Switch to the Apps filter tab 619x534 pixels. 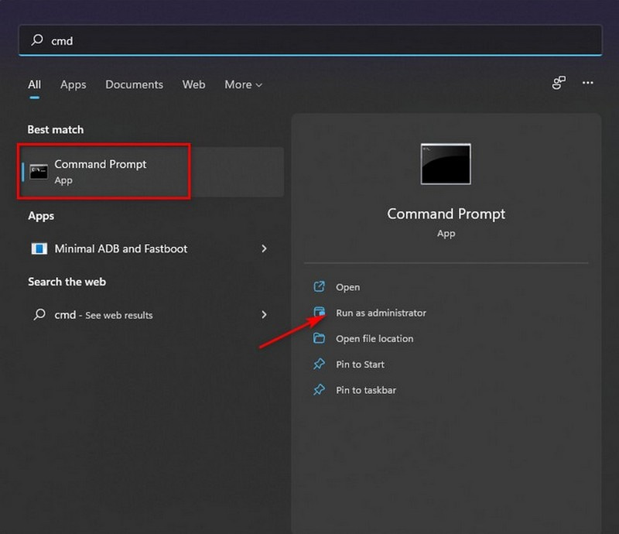[73, 84]
